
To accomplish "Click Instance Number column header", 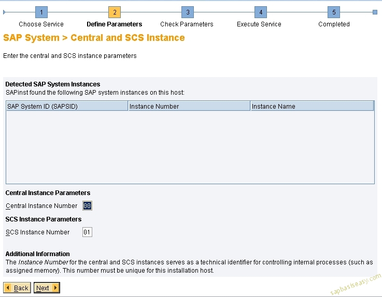I will pyautogui.click(x=189, y=106).
